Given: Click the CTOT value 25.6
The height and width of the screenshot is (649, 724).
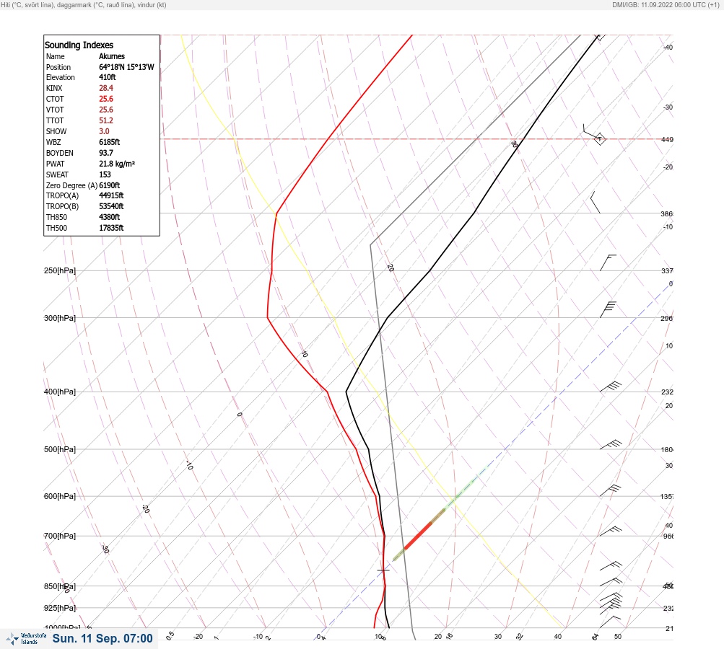Looking at the screenshot, I should [x=106, y=99].
